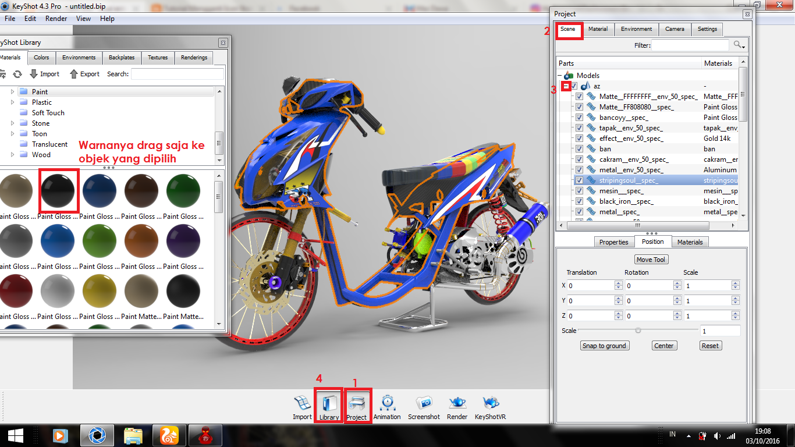
Task: Click the Scale slider handle
Action: tap(638, 331)
